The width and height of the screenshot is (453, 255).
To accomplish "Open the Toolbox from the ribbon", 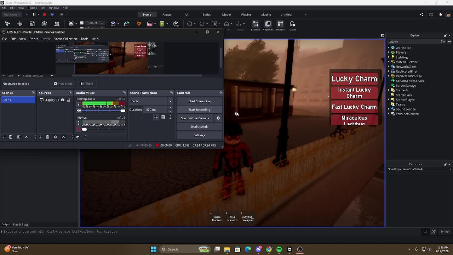I will [280, 25].
